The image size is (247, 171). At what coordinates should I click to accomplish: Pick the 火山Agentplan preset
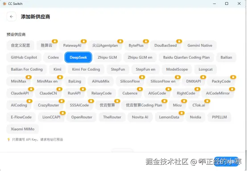[105, 45]
